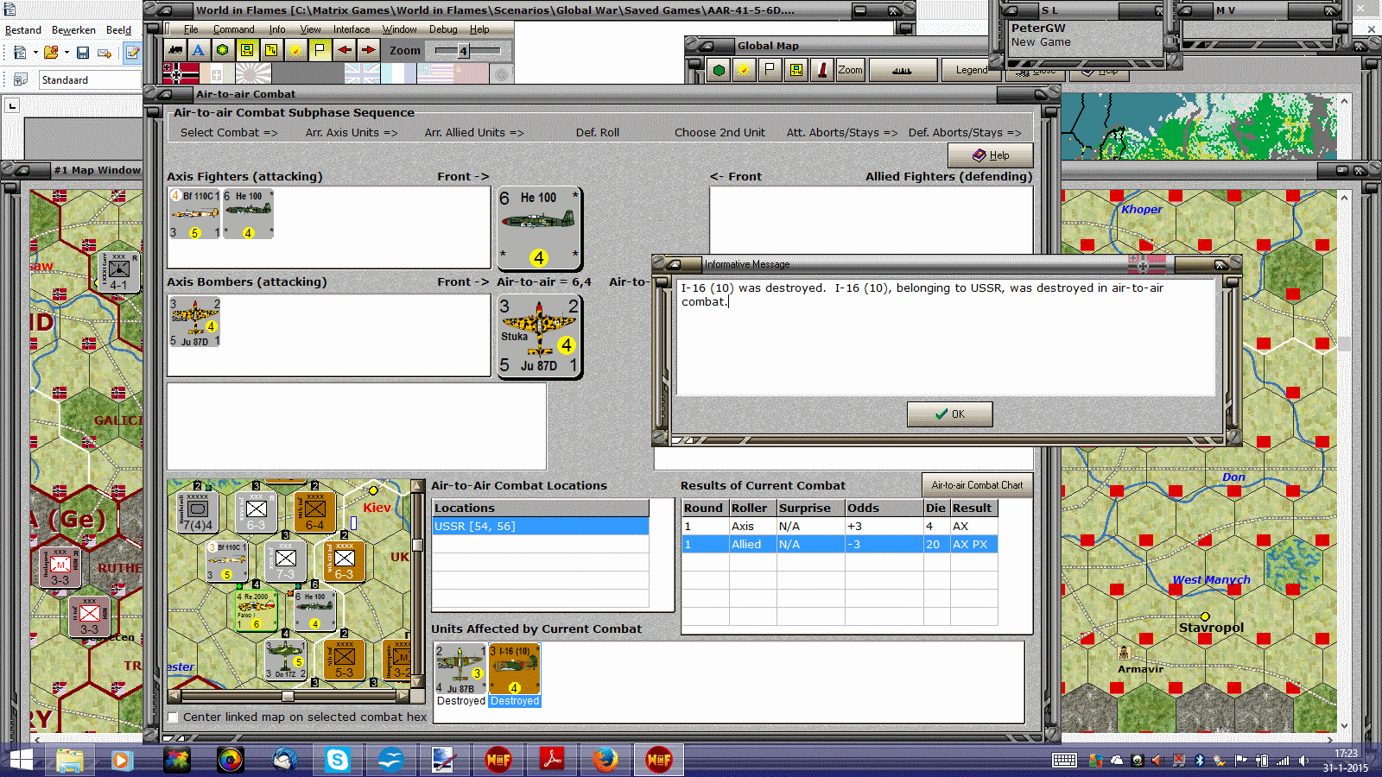
Task: Click the flag icon in Global Map toolbar
Action: click(x=770, y=70)
